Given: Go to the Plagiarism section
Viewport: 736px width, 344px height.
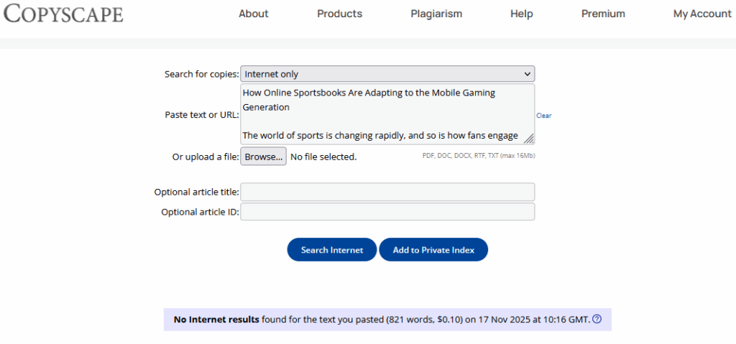Looking at the screenshot, I should [x=436, y=14].
